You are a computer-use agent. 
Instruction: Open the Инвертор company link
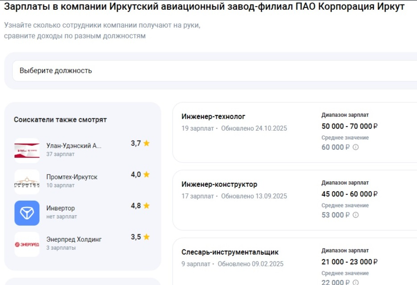point(60,208)
